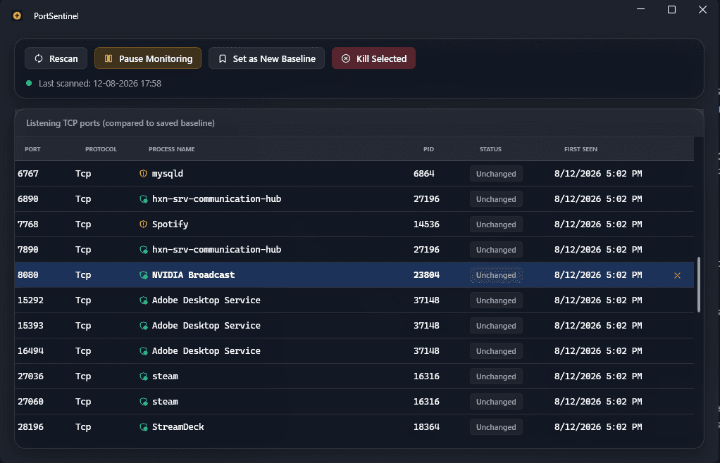Click Set as New Baseline button
This screenshot has height=463, width=720.
point(266,58)
